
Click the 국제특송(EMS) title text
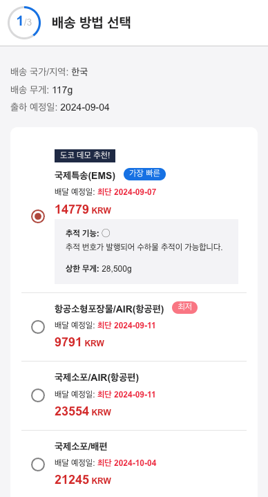(x=85, y=176)
